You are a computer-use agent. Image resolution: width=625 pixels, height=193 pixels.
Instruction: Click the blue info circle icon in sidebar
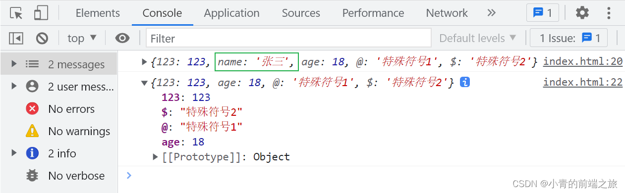(32, 153)
